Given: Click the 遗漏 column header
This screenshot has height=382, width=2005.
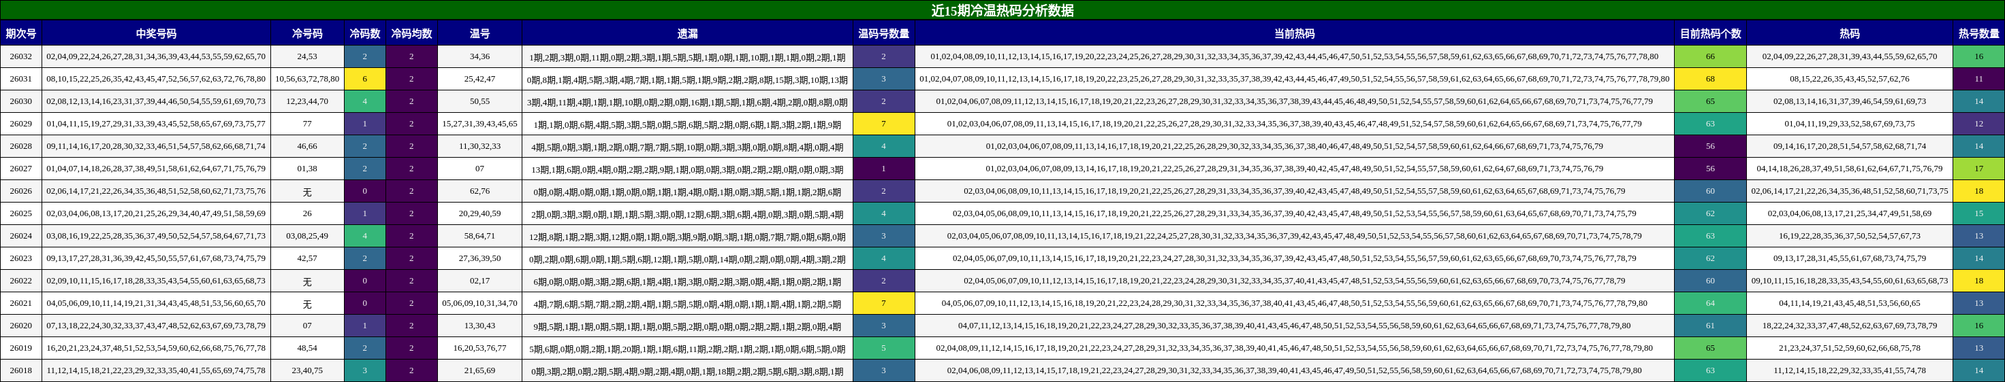Looking at the screenshot, I should pos(687,33).
